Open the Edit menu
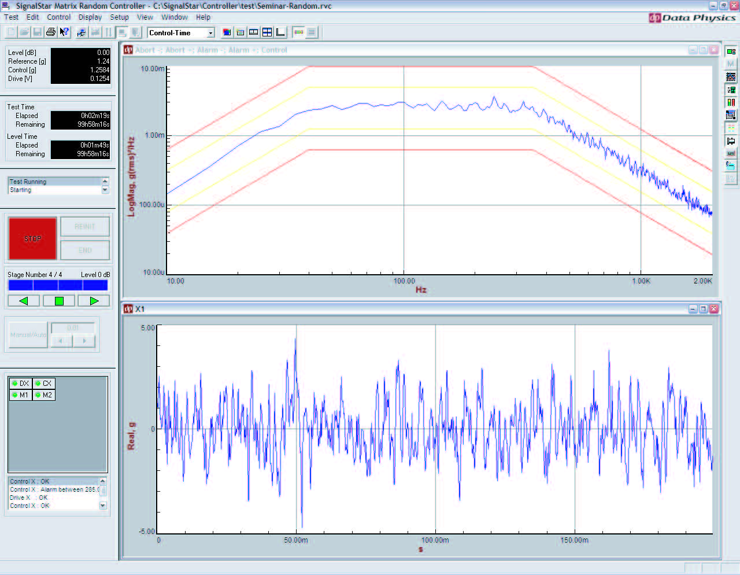Viewport: 740px width, 575px height. point(32,17)
